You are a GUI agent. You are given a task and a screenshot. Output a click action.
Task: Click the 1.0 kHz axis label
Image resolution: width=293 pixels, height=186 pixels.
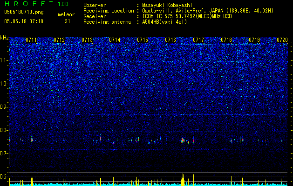[4, 84]
